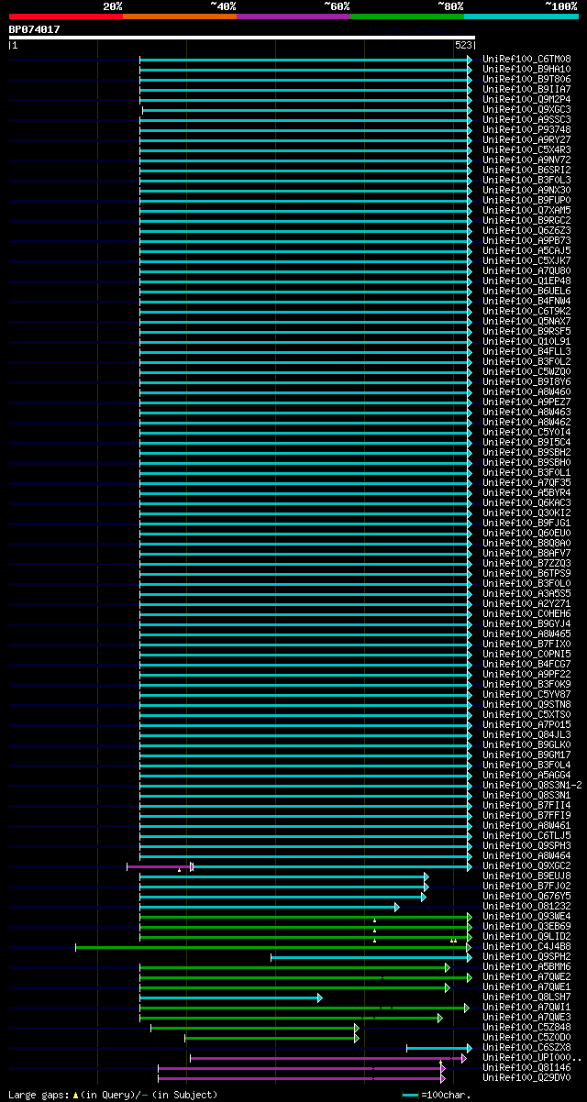
Task: Click the query end position label 523
Action: [x=463, y=45]
